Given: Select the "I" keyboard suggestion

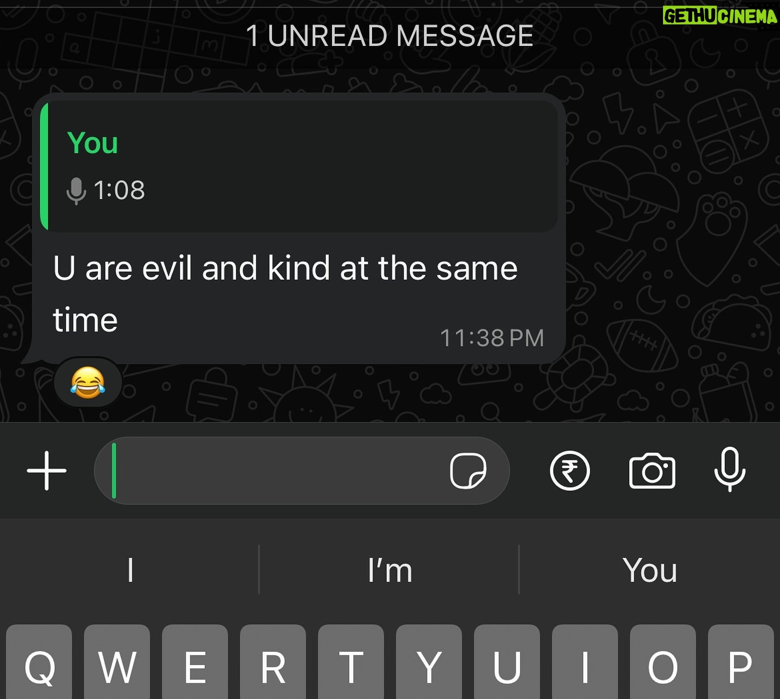Looking at the screenshot, I should click(x=130, y=570).
